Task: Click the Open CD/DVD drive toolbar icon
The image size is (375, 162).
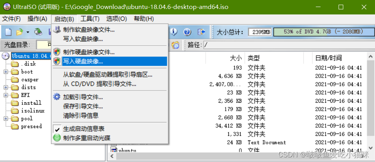Action: point(38,32)
